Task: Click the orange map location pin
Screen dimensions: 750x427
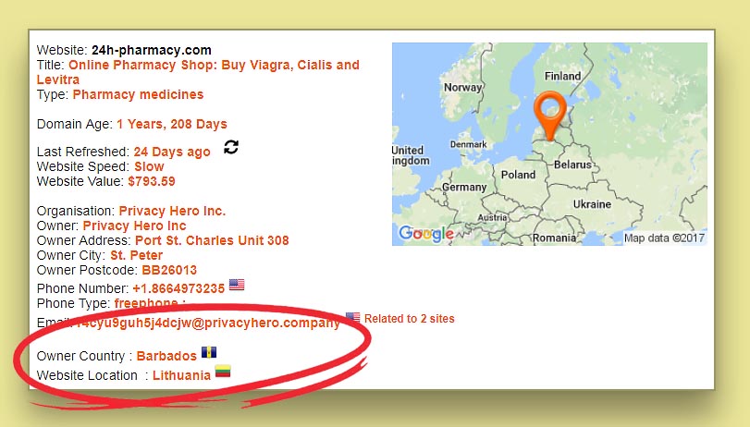Action: [550, 116]
